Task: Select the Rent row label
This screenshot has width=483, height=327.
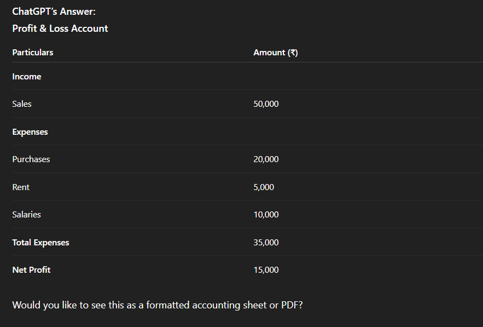Action: pyautogui.click(x=21, y=187)
